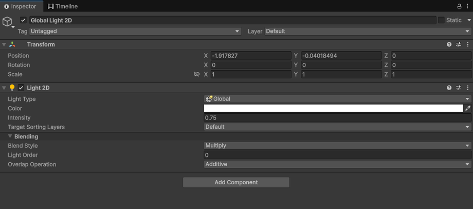
Task: Click the Intensity field showing 0.75
Action: click(x=338, y=118)
